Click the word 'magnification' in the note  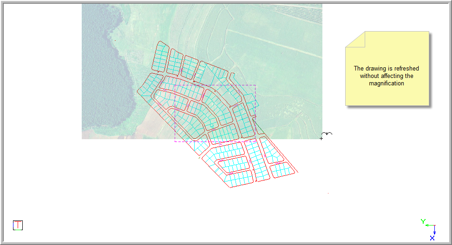click(386, 84)
